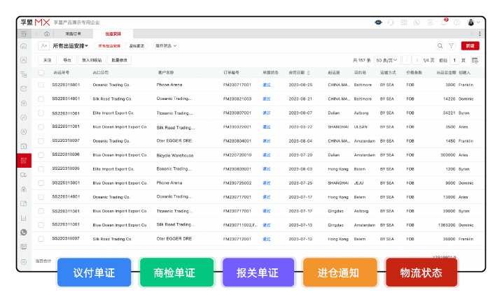Check the row checkbox for SS220315001 Phone Arena

41,85
